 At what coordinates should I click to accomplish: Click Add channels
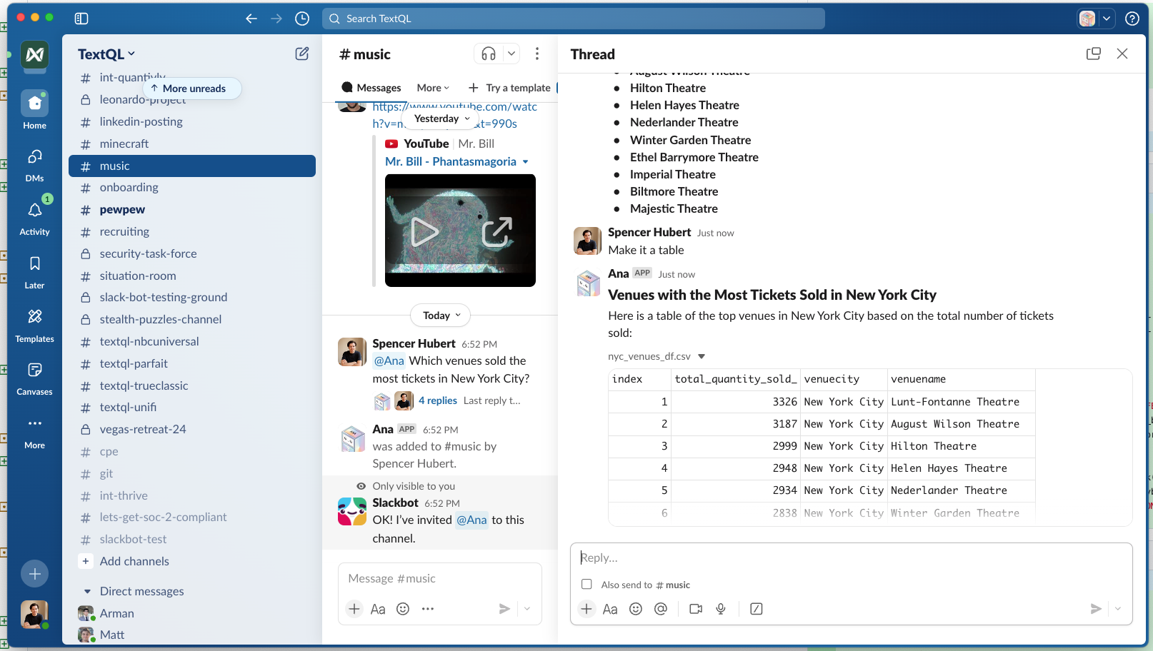click(x=134, y=561)
